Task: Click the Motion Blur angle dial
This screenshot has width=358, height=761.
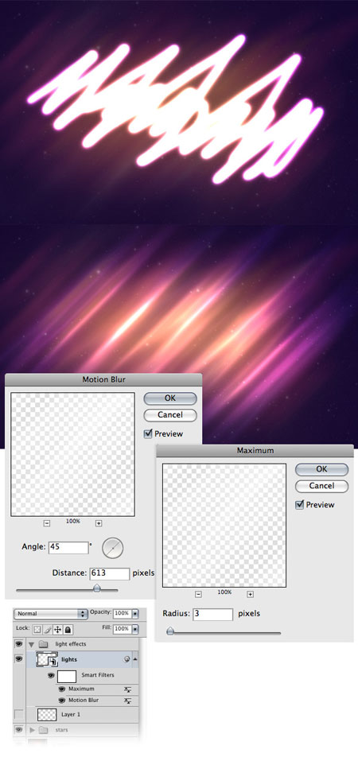Action: 112,547
